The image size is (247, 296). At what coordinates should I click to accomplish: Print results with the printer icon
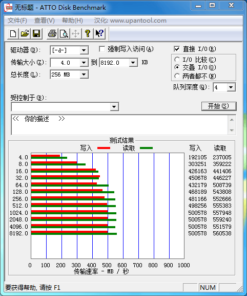(x=52, y=34)
